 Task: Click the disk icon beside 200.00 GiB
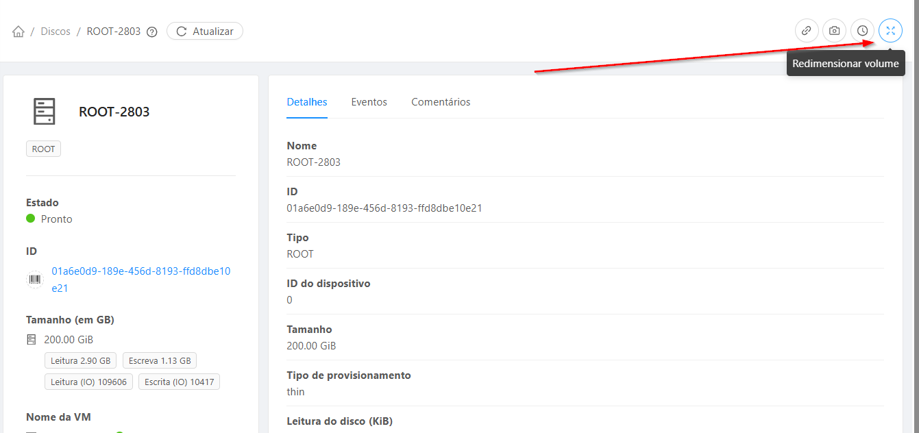(x=32, y=340)
